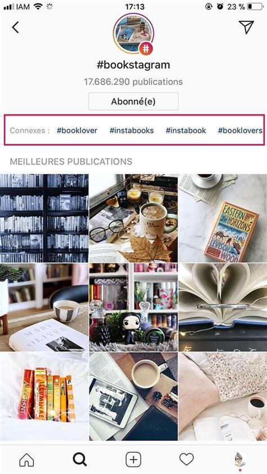Select related hashtag #booklover
This screenshot has height=474, width=267.
tap(77, 131)
